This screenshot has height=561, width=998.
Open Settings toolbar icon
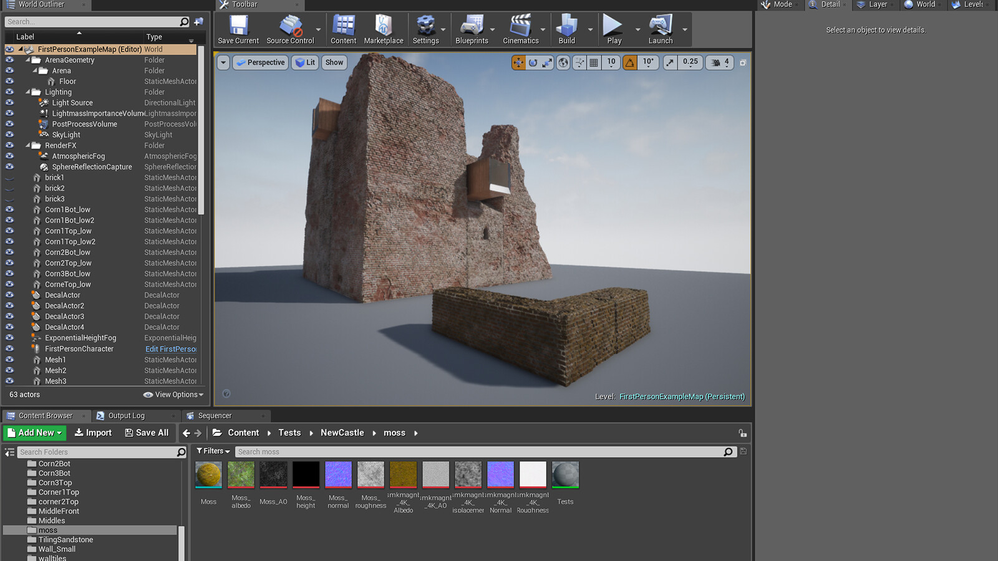pos(425,29)
